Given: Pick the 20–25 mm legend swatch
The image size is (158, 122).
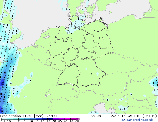Looking at the screenshot, I should click(44, 119).
